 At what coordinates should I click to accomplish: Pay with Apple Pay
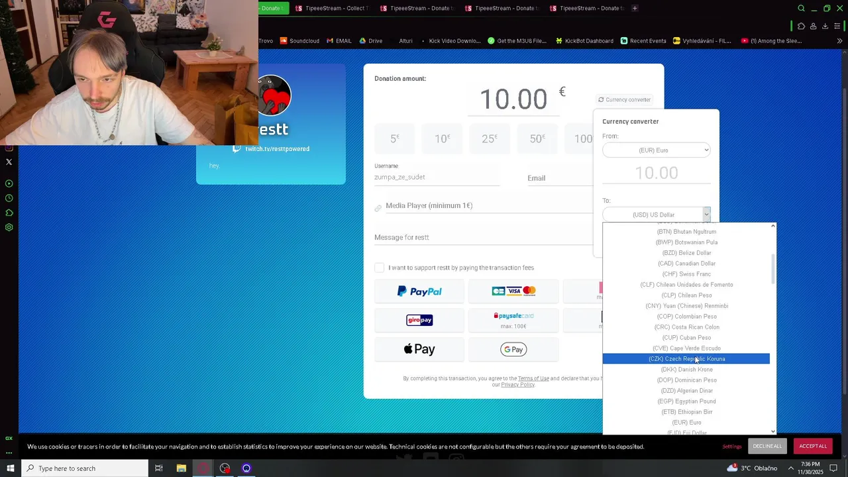point(419,349)
